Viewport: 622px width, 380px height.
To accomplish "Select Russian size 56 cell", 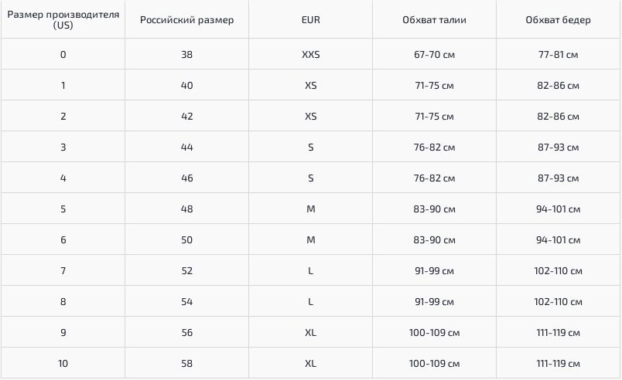I will click(x=187, y=332).
